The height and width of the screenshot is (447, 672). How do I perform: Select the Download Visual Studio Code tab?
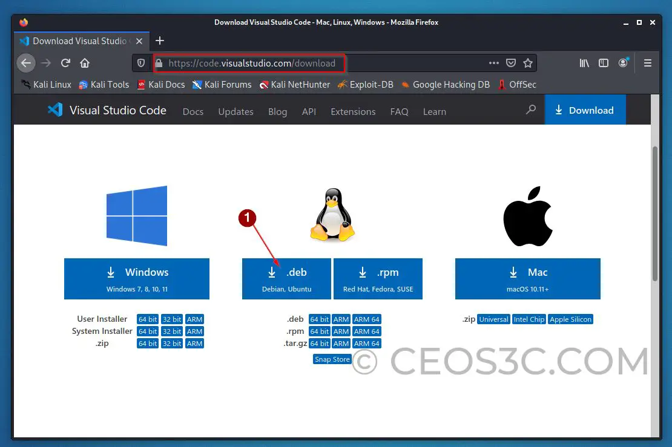point(82,41)
